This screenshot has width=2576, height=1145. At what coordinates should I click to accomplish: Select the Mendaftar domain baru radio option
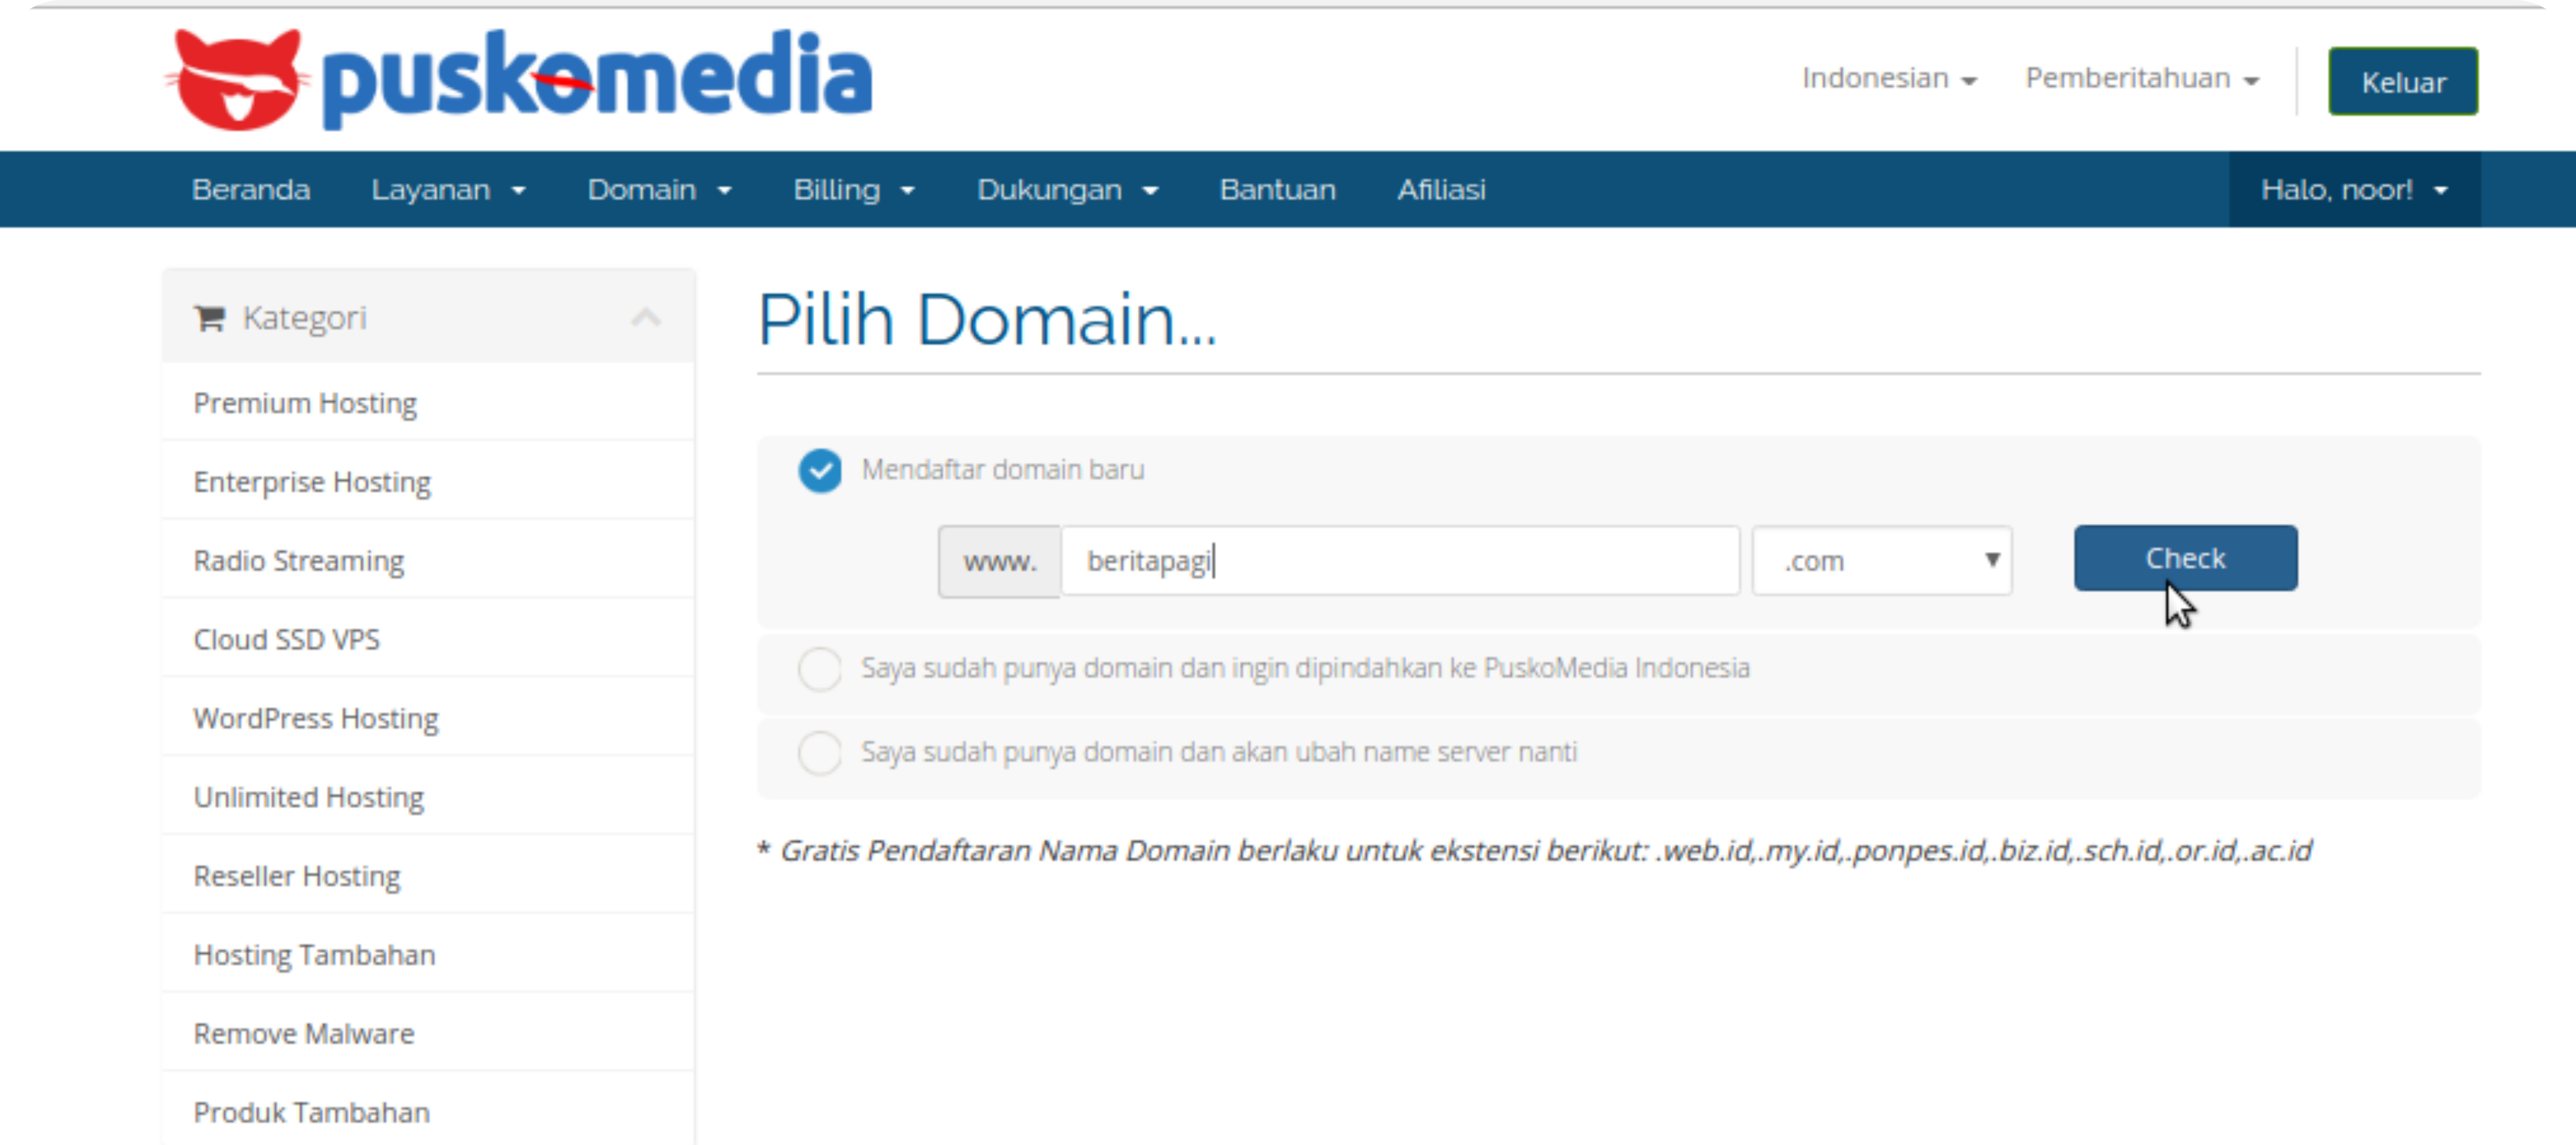tap(820, 470)
